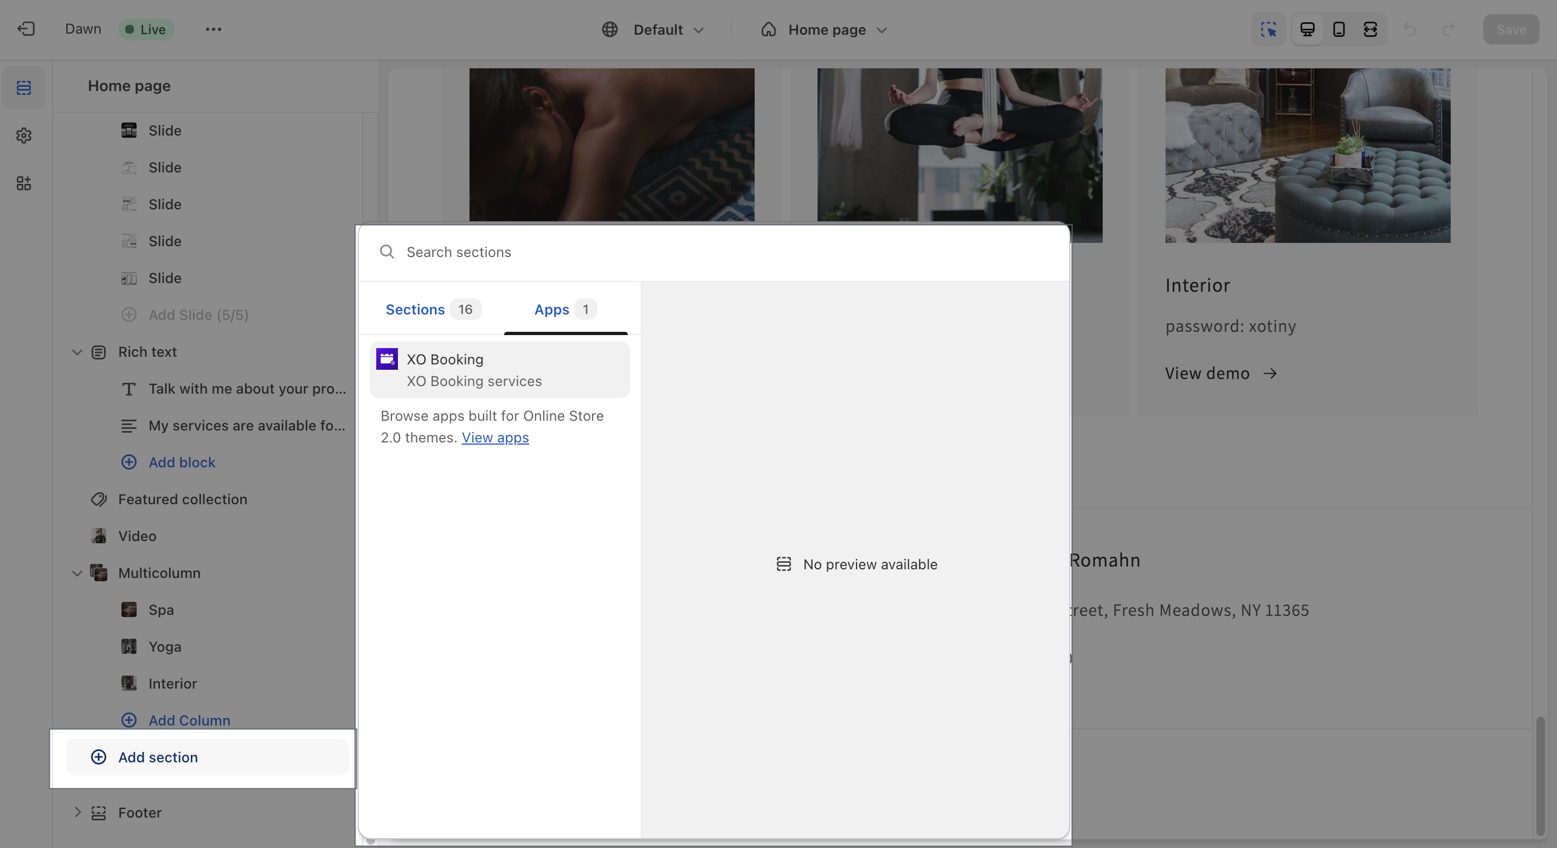Open Theme settings via gear icon

tap(23, 136)
